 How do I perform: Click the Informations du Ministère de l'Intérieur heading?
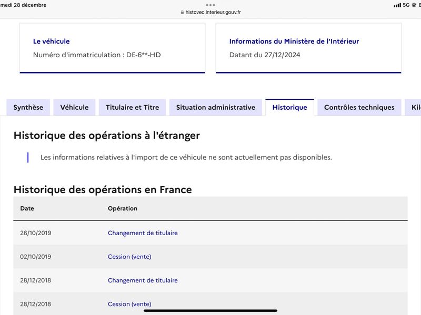(294, 41)
